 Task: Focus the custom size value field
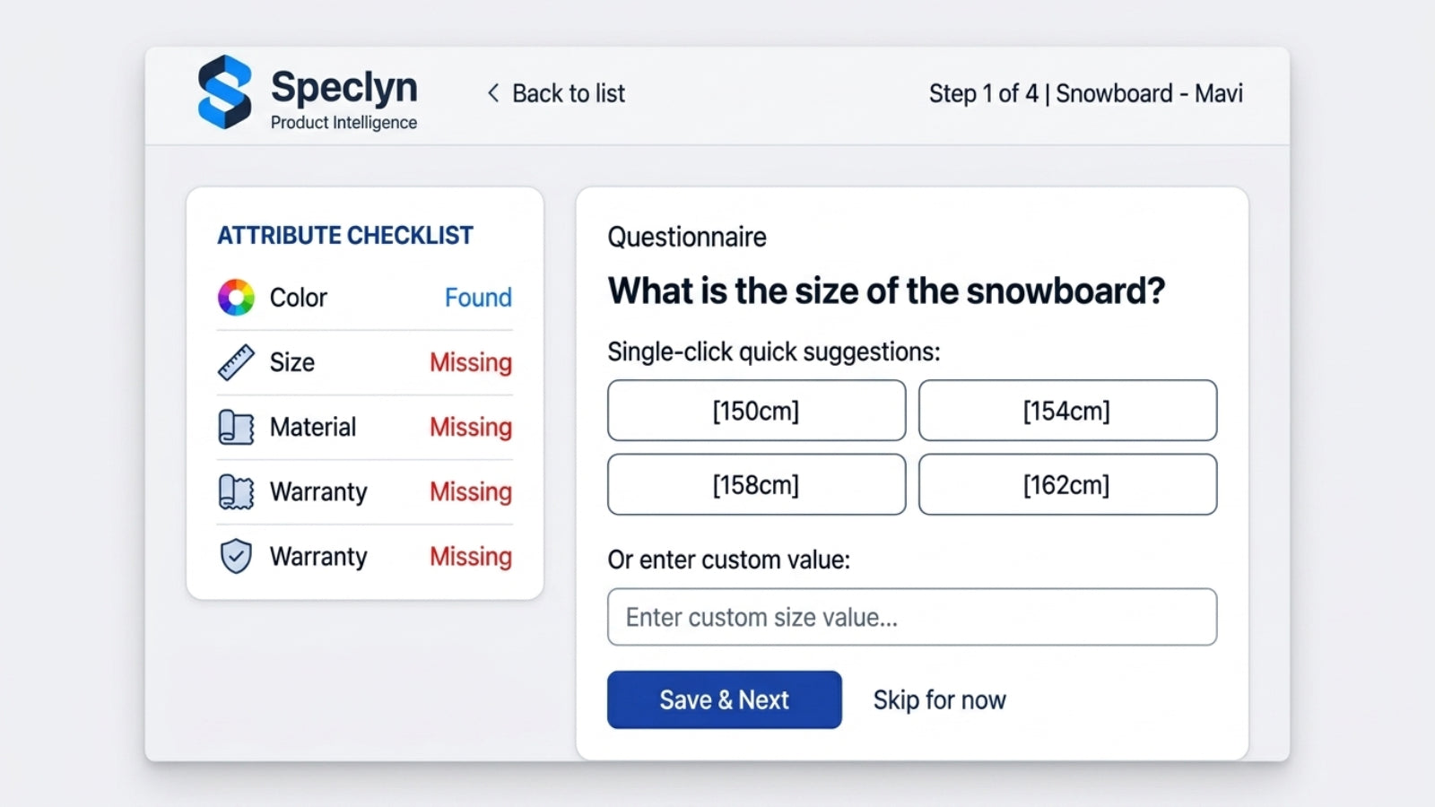[912, 617]
